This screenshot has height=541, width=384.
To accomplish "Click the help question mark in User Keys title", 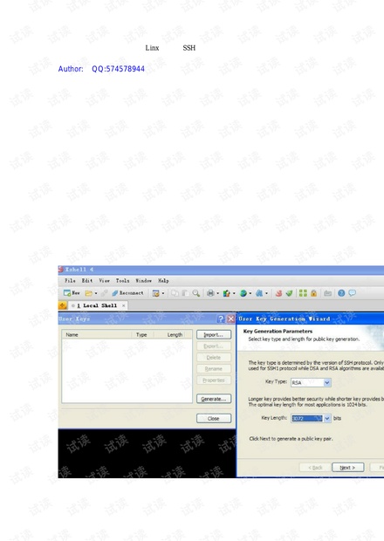I will [x=221, y=318].
